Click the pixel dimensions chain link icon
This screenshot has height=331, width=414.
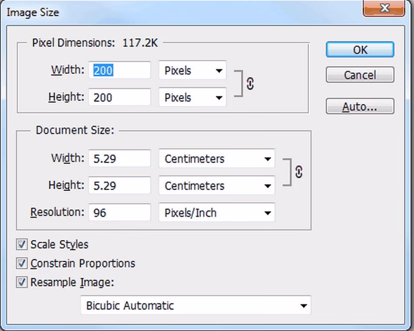tap(250, 84)
